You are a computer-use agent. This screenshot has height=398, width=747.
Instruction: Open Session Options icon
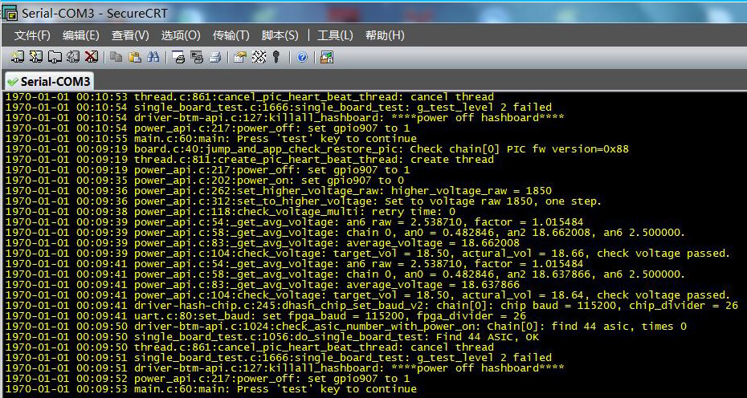tap(240, 58)
